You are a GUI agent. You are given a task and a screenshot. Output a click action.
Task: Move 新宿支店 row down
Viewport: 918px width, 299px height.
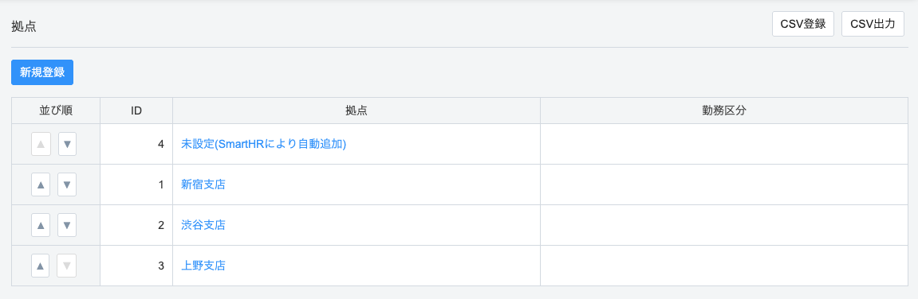pos(67,184)
